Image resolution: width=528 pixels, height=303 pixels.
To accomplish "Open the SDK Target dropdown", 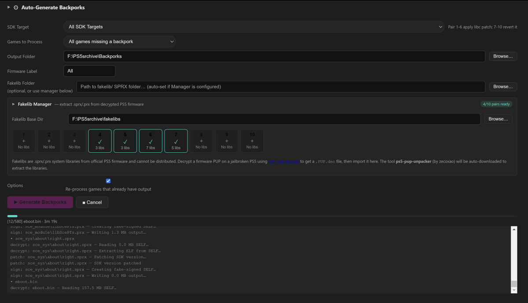I will (254, 27).
